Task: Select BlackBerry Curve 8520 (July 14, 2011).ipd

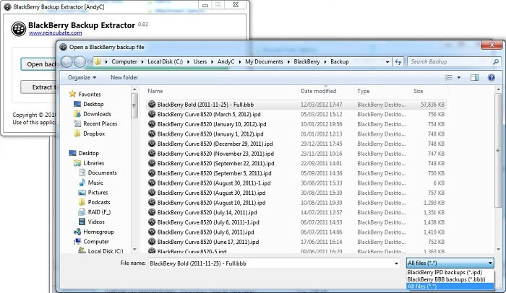Action: pyautogui.click(x=296, y=212)
